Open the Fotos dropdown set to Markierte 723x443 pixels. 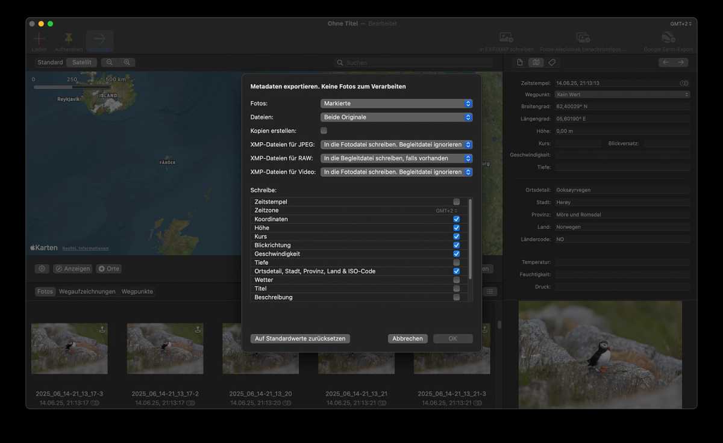coord(396,104)
